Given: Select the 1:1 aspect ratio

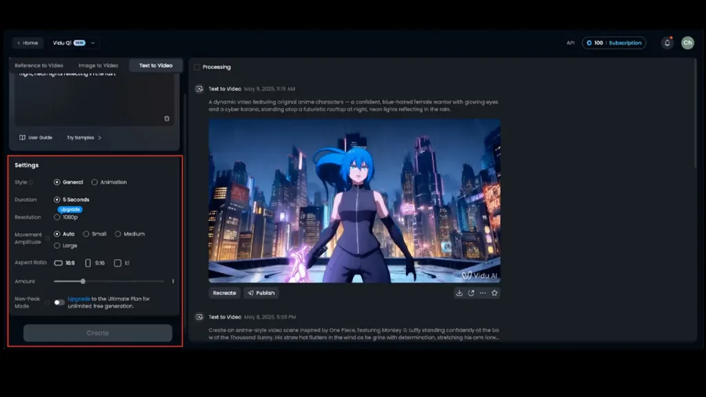Looking at the screenshot, I should 121,263.
